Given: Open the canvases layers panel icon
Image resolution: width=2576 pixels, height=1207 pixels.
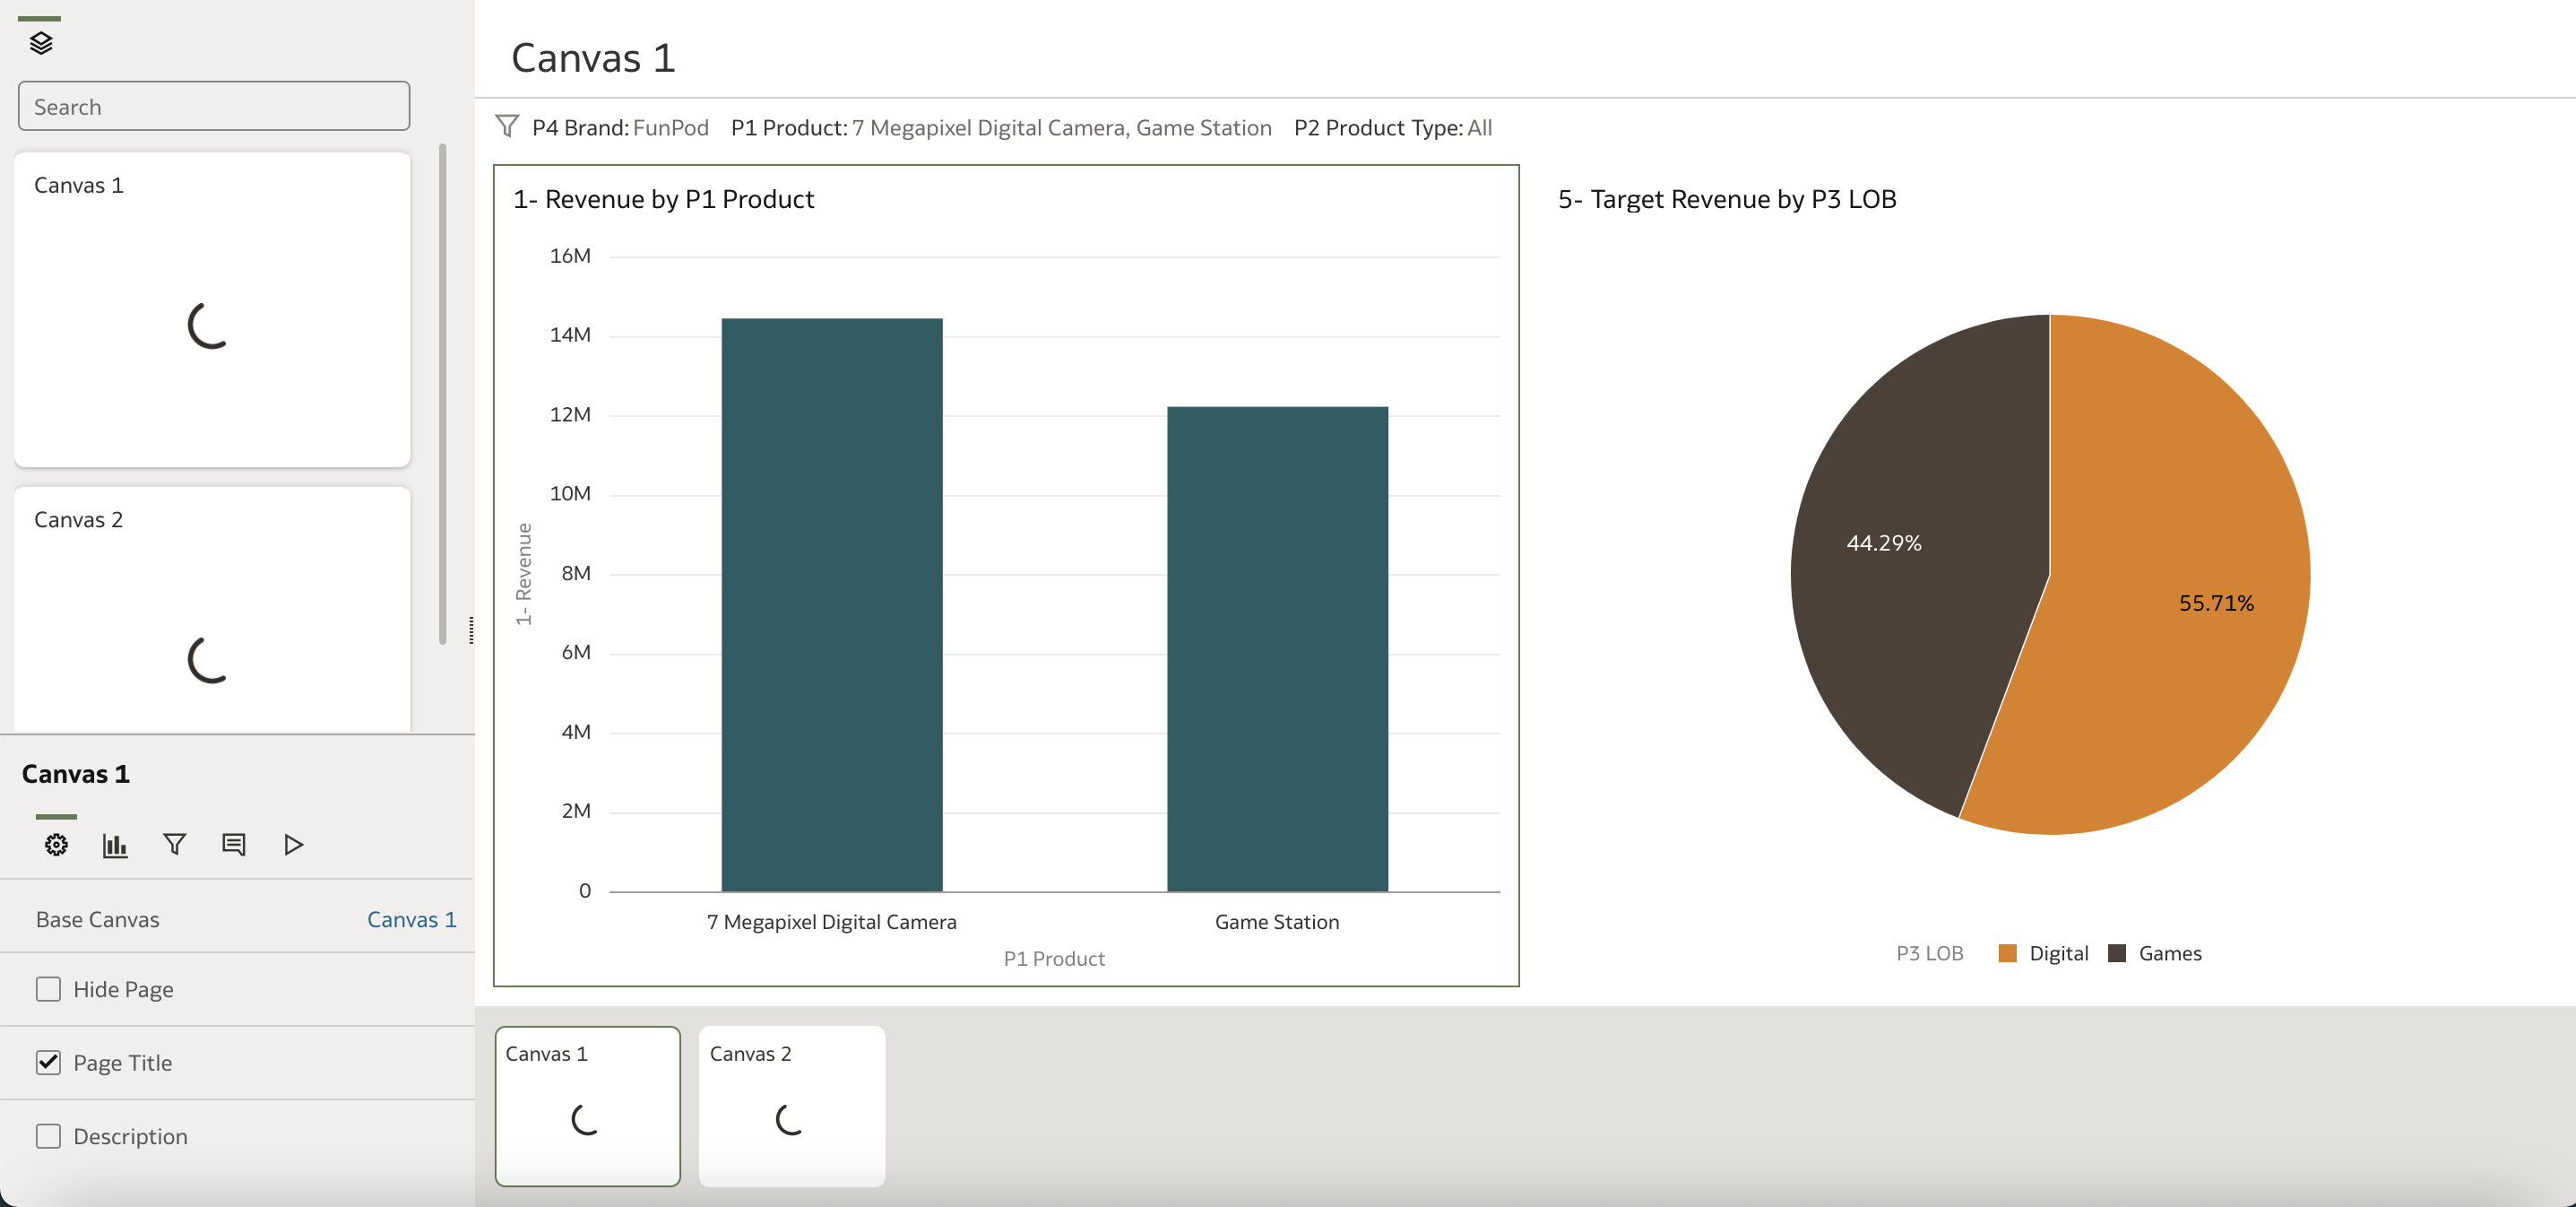Looking at the screenshot, I should tap(41, 43).
